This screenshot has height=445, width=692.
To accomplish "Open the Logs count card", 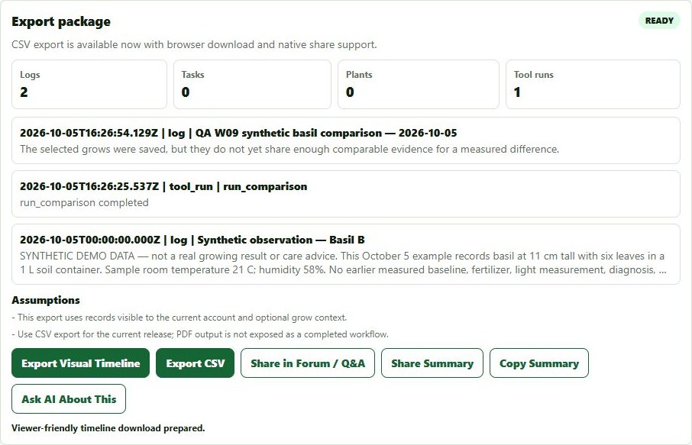I will (x=89, y=84).
